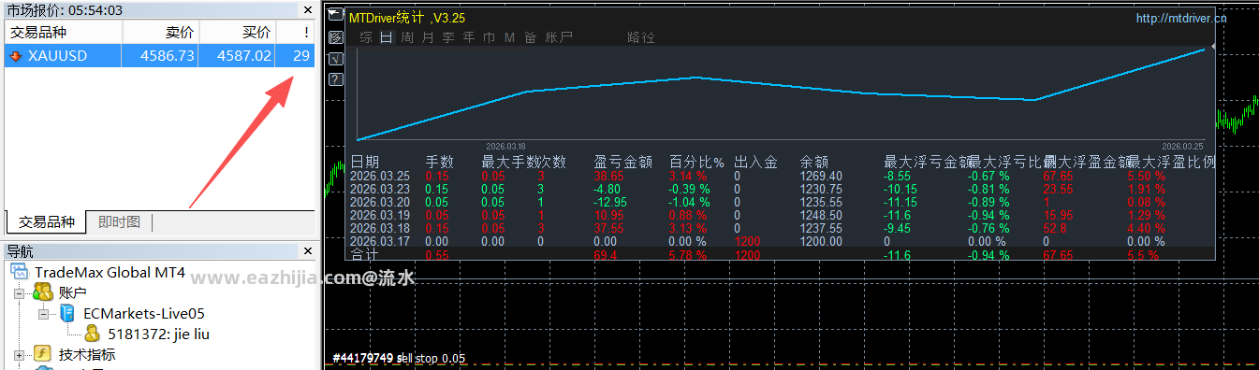Click the 2026.03.19 date row
The width and height of the screenshot is (1259, 370).
(380, 215)
